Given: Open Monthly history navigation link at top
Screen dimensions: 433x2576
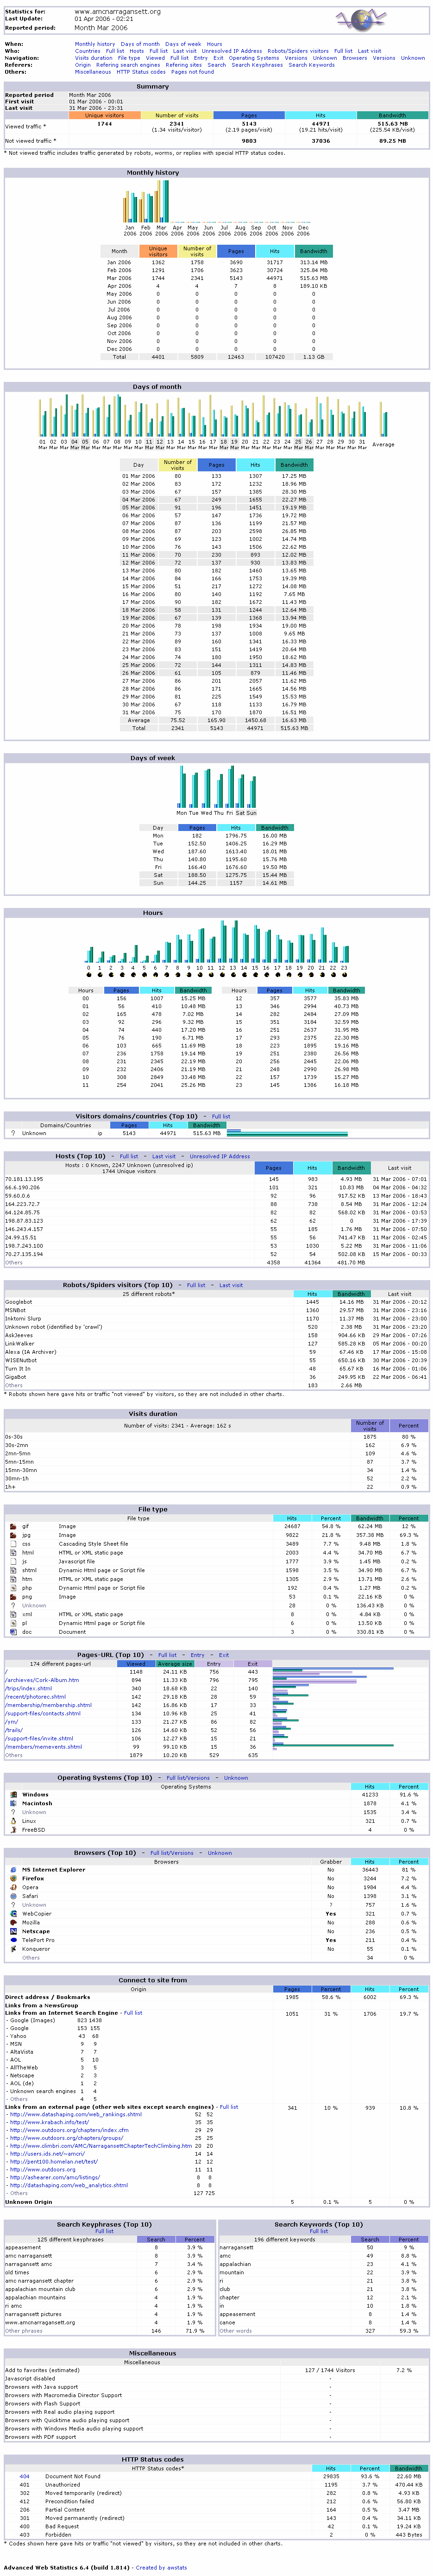Looking at the screenshot, I should tap(94, 44).
